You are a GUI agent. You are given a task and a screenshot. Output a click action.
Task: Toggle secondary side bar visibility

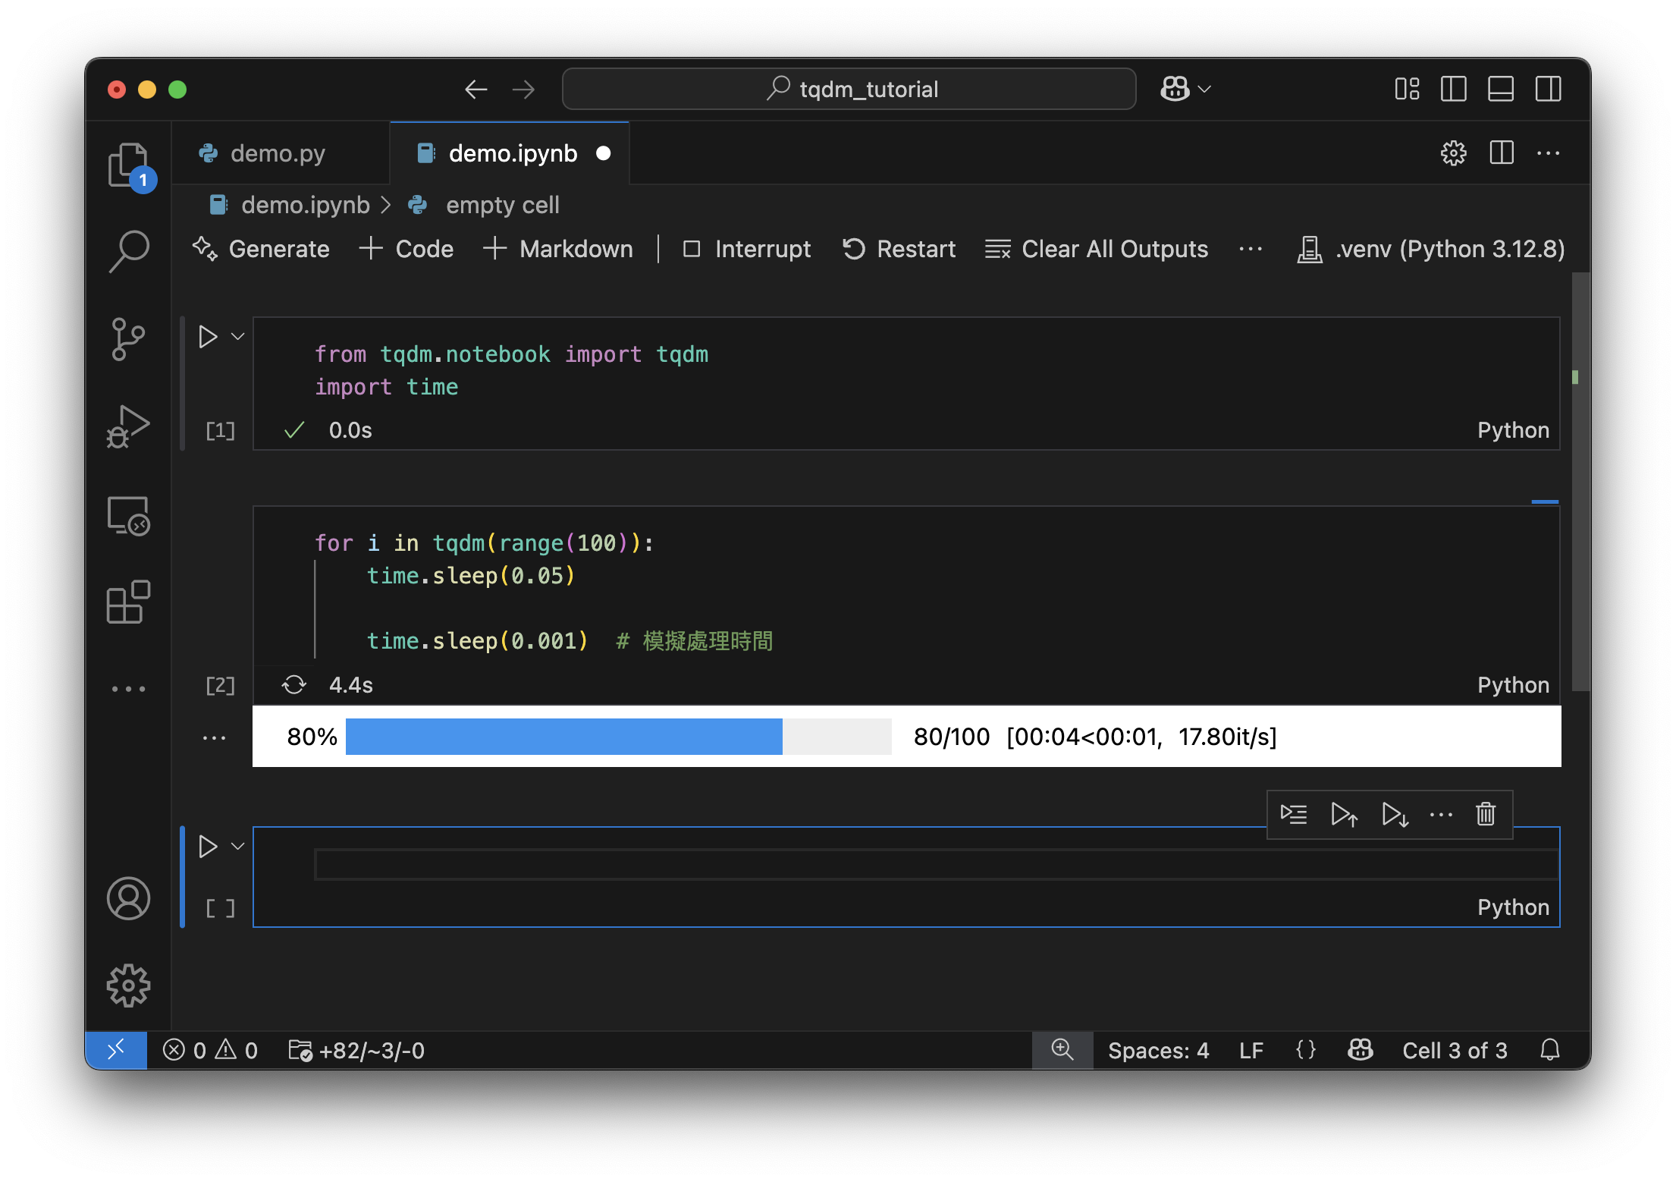click(1548, 90)
